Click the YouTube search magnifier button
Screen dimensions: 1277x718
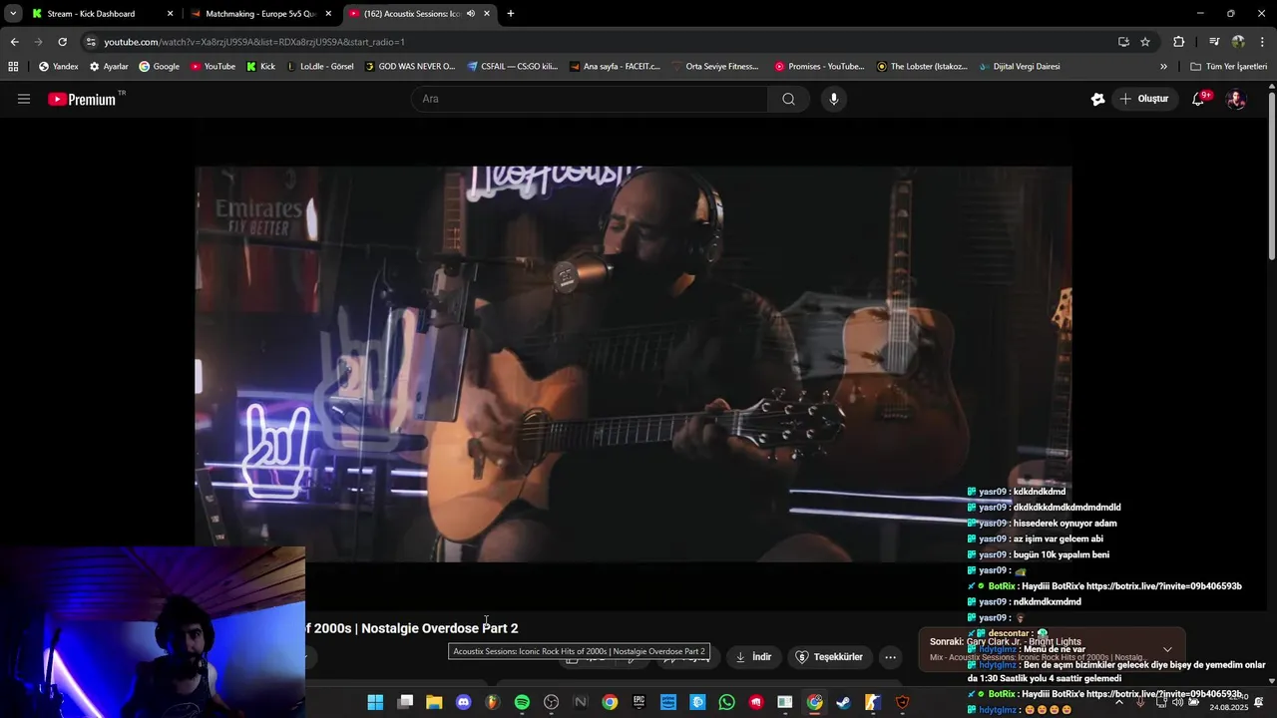click(788, 99)
